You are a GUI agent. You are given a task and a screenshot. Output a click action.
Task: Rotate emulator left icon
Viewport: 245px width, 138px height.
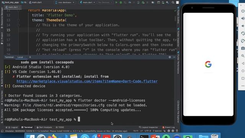tap(243, 33)
